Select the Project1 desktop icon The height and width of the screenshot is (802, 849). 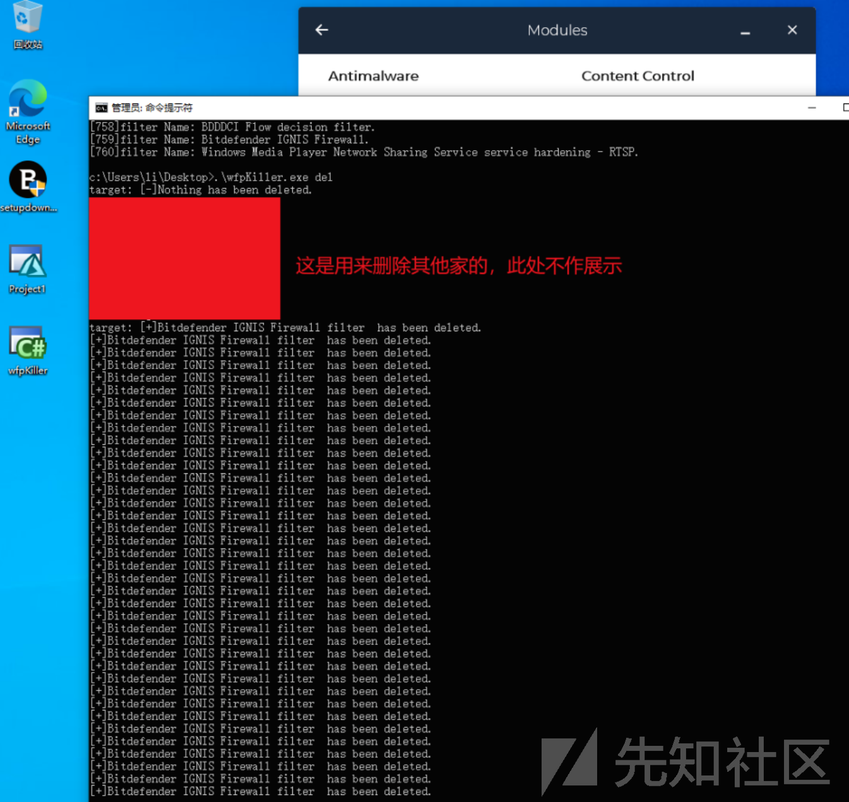[x=27, y=269]
